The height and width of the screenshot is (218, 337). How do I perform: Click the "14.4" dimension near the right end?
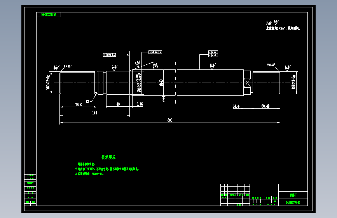(236, 106)
